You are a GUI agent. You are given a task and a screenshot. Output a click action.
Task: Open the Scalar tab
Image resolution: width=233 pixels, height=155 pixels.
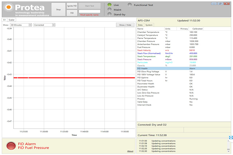coord(11,20)
